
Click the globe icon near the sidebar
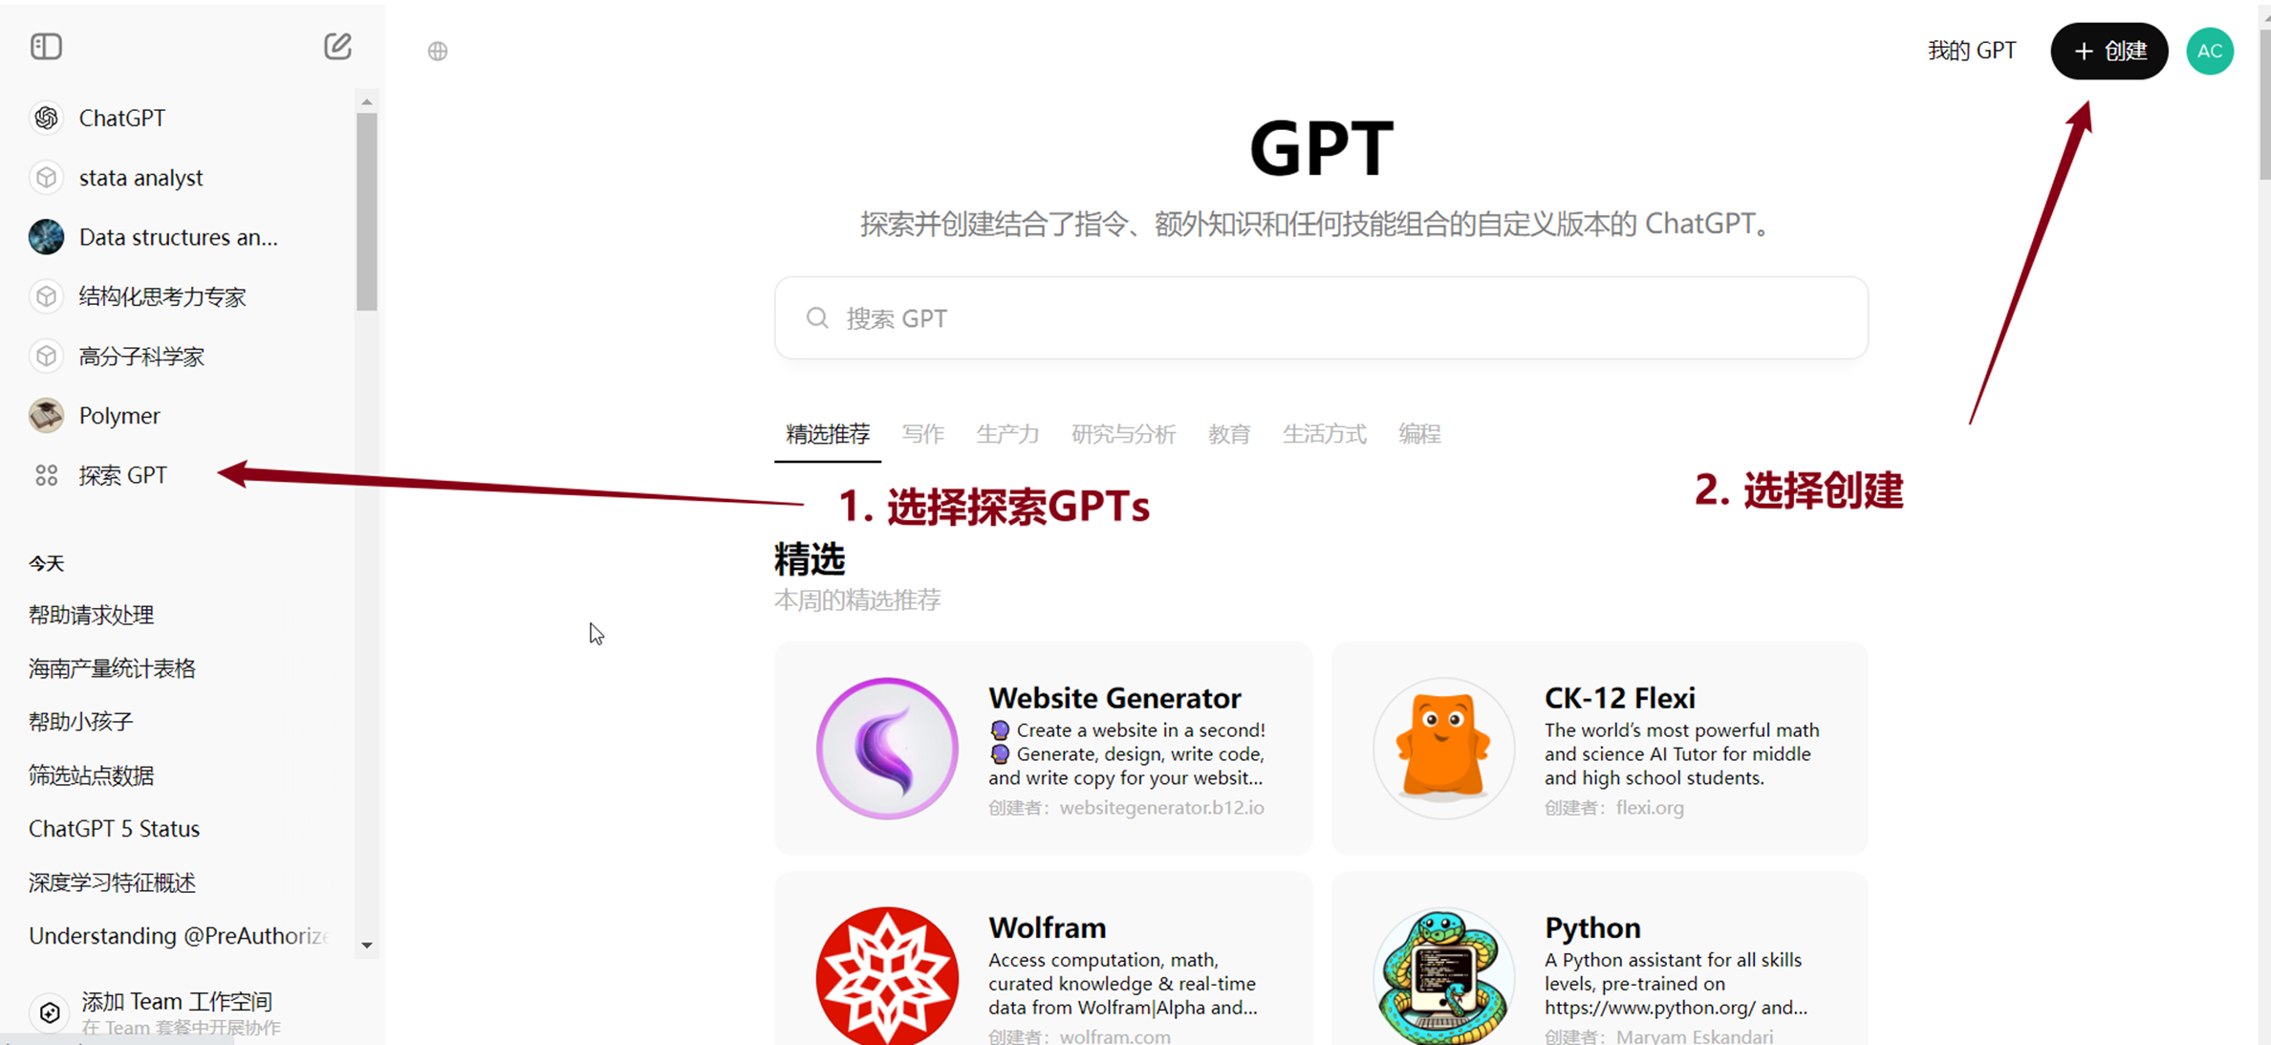(438, 52)
